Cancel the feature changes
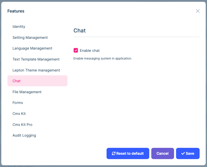Image resolution: width=207 pixels, height=167 pixels. pyautogui.click(x=163, y=153)
